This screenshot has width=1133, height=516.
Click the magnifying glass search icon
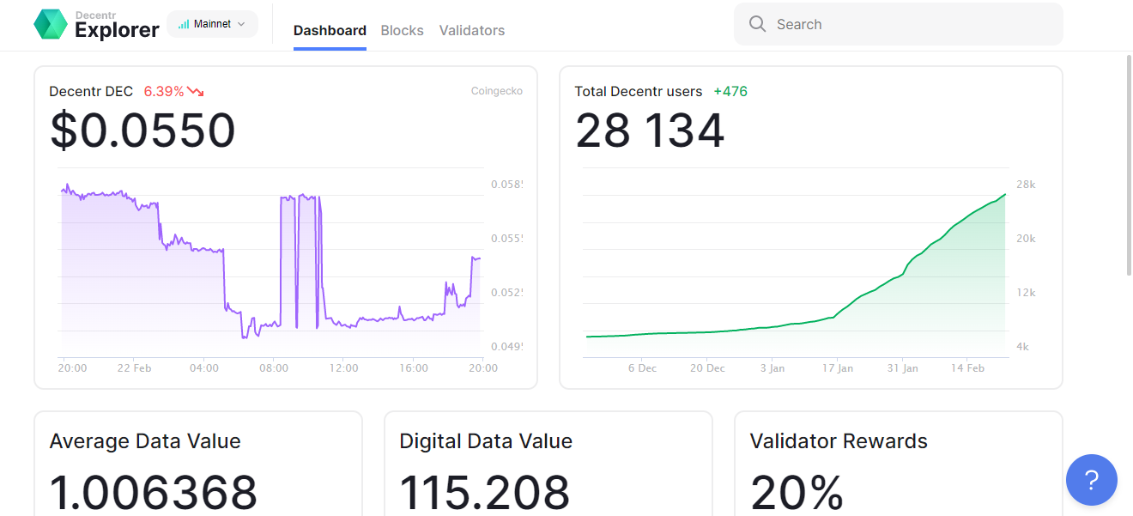tap(757, 24)
